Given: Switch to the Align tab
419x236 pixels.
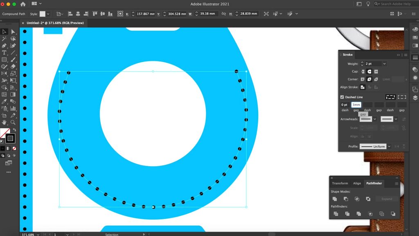Looking at the screenshot, I should tap(357, 183).
